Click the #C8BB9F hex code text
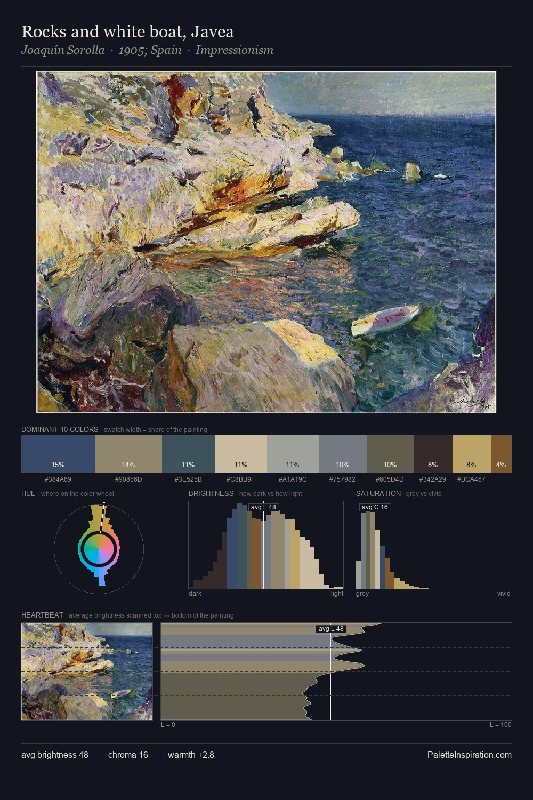This screenshot has height=800, width=533. pyautogui.click(x=241, y=479)
